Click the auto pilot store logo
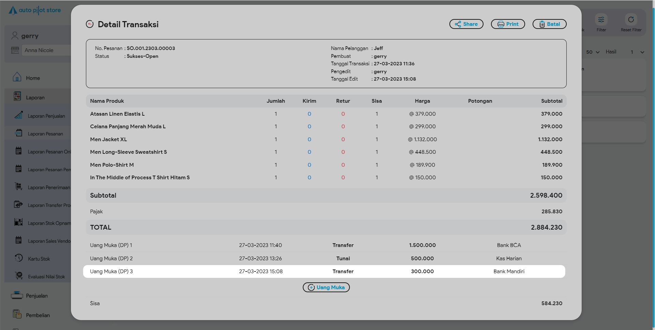 tap(35, 10)
